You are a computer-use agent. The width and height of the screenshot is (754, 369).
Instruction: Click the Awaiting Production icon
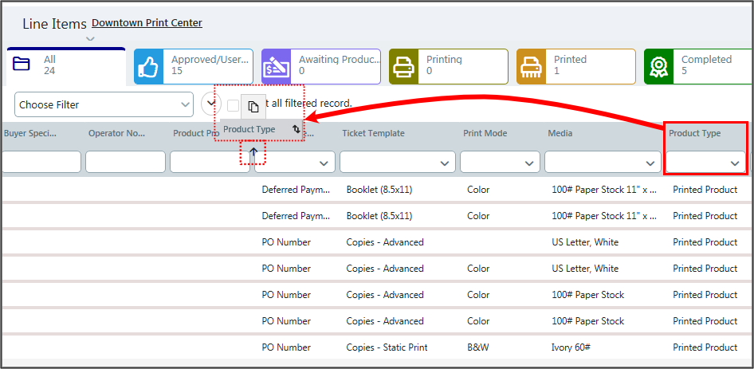point(277,67)
